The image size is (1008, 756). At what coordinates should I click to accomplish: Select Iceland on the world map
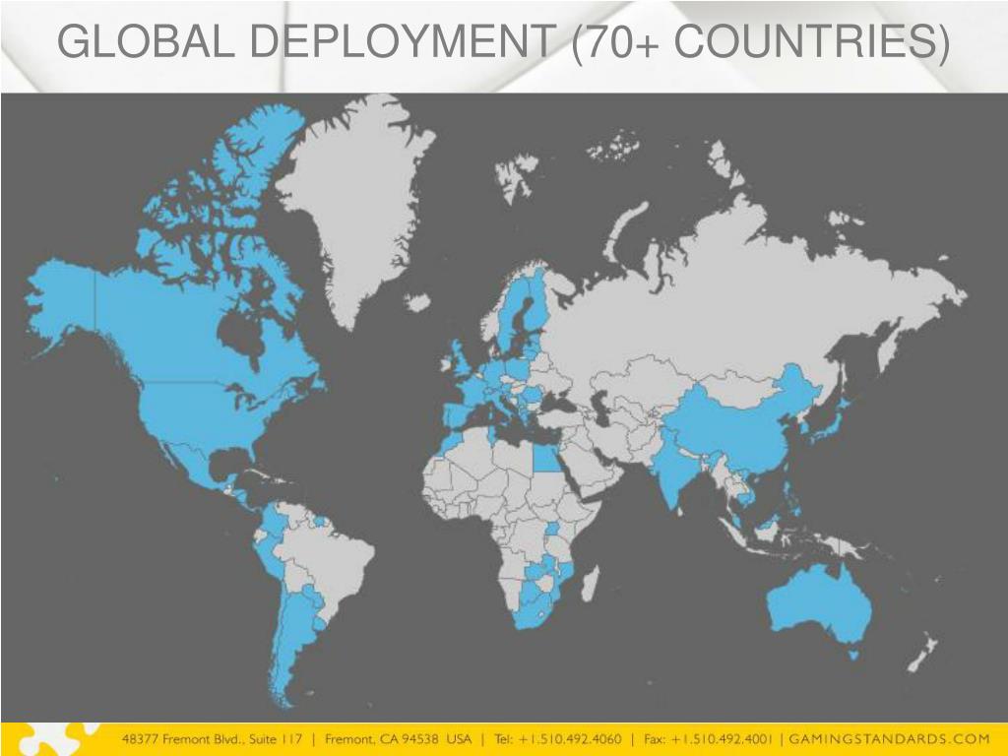(x=417, y=302)
